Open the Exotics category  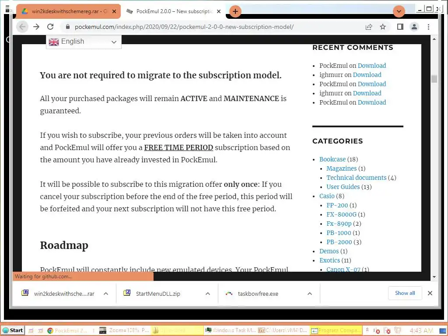click(x=330, y=260)
